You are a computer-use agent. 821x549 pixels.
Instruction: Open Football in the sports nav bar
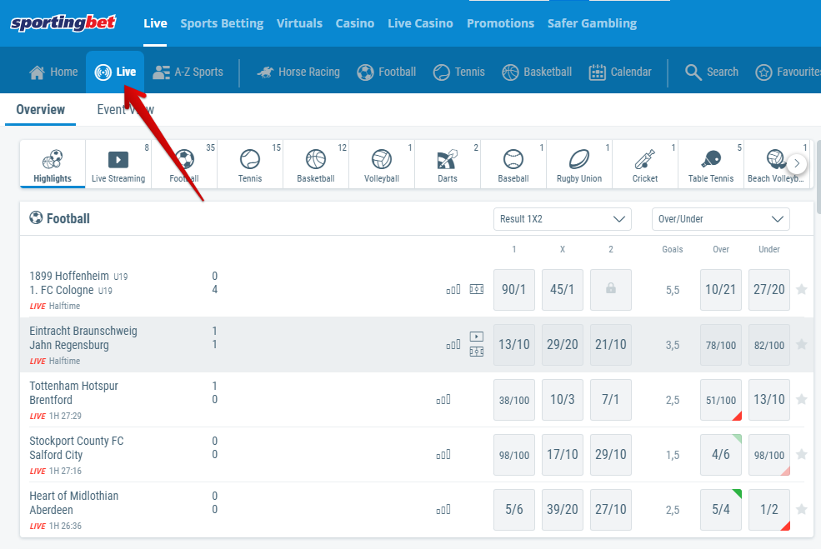coord(387,72)
